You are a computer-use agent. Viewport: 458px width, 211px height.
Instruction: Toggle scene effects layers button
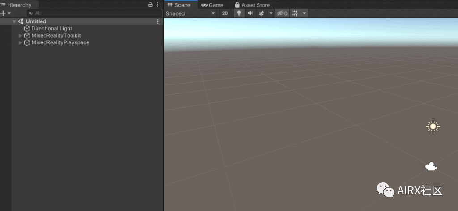tap(262, 13)
